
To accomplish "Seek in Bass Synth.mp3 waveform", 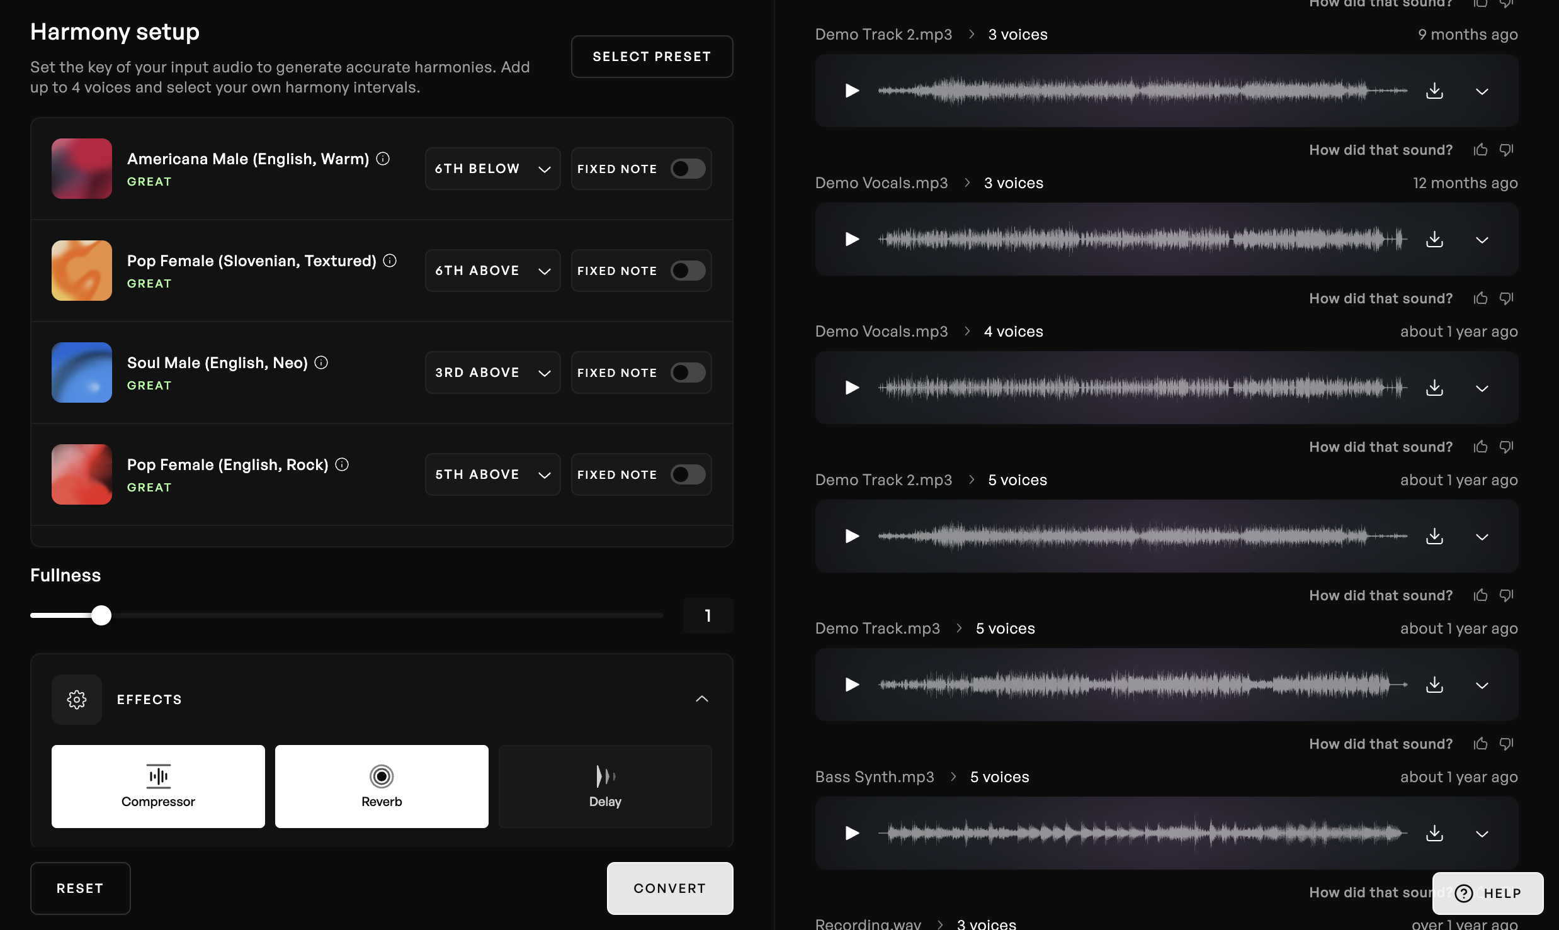I will click(x=1142, y=833).
